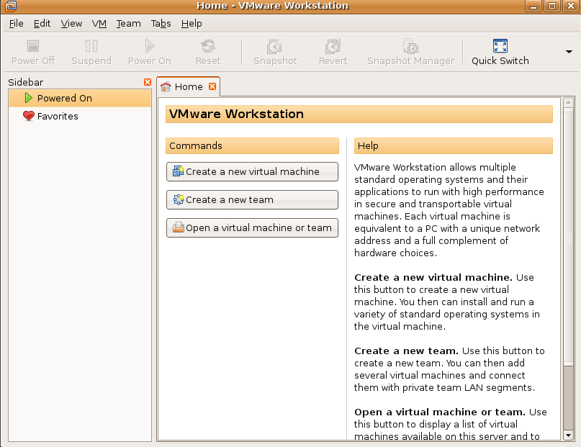The height and width of the screenshot is (447, 581).
Task: Click the red heart Favorites icon
Action: 29,116
